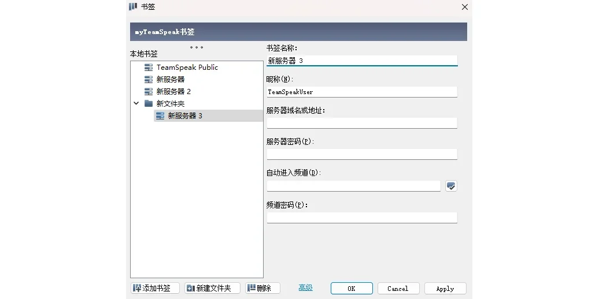Click 删除 button

click(x=263, y=289)
